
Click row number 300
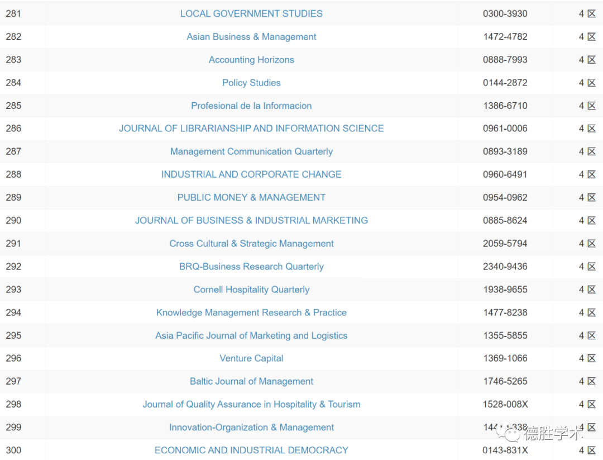coord(13,450)
